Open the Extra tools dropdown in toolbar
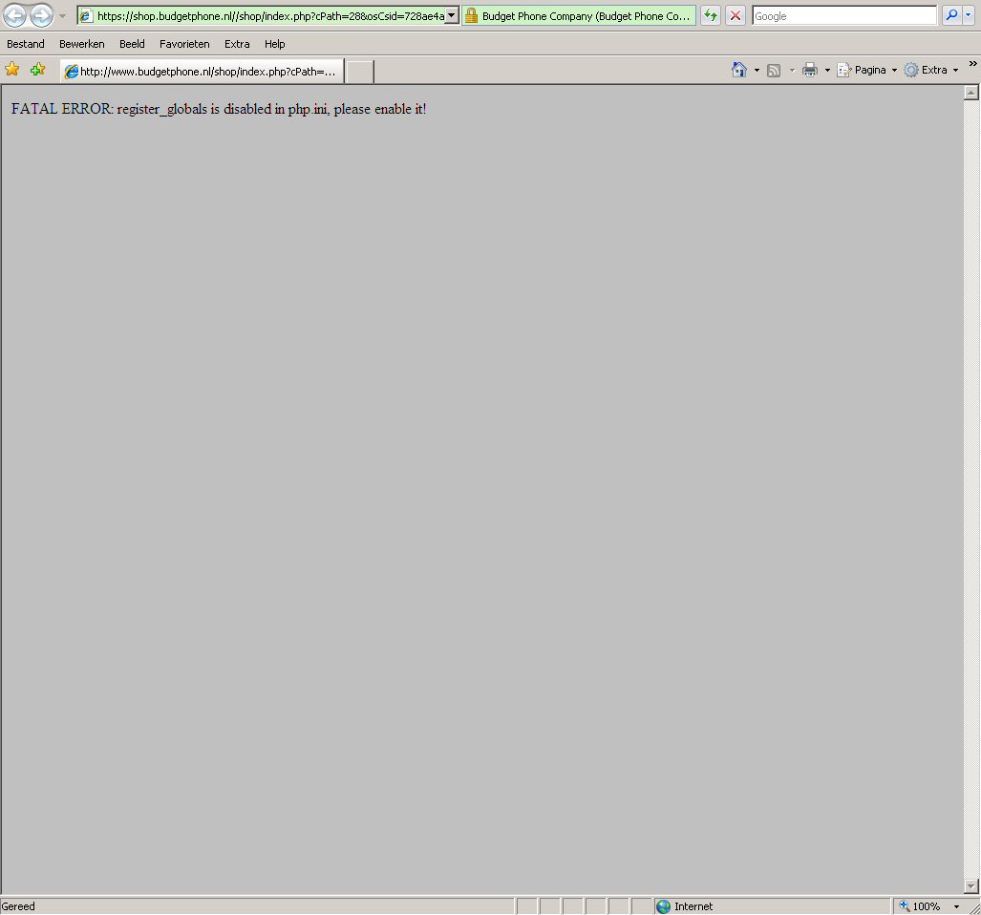This screenshot has width=981, height=915. 932,70
